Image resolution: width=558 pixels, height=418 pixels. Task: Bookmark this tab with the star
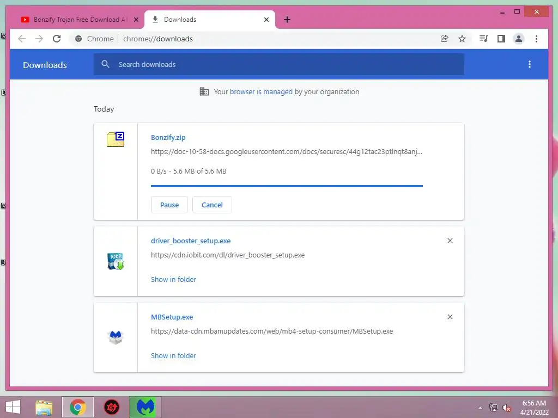pos(462,39)
